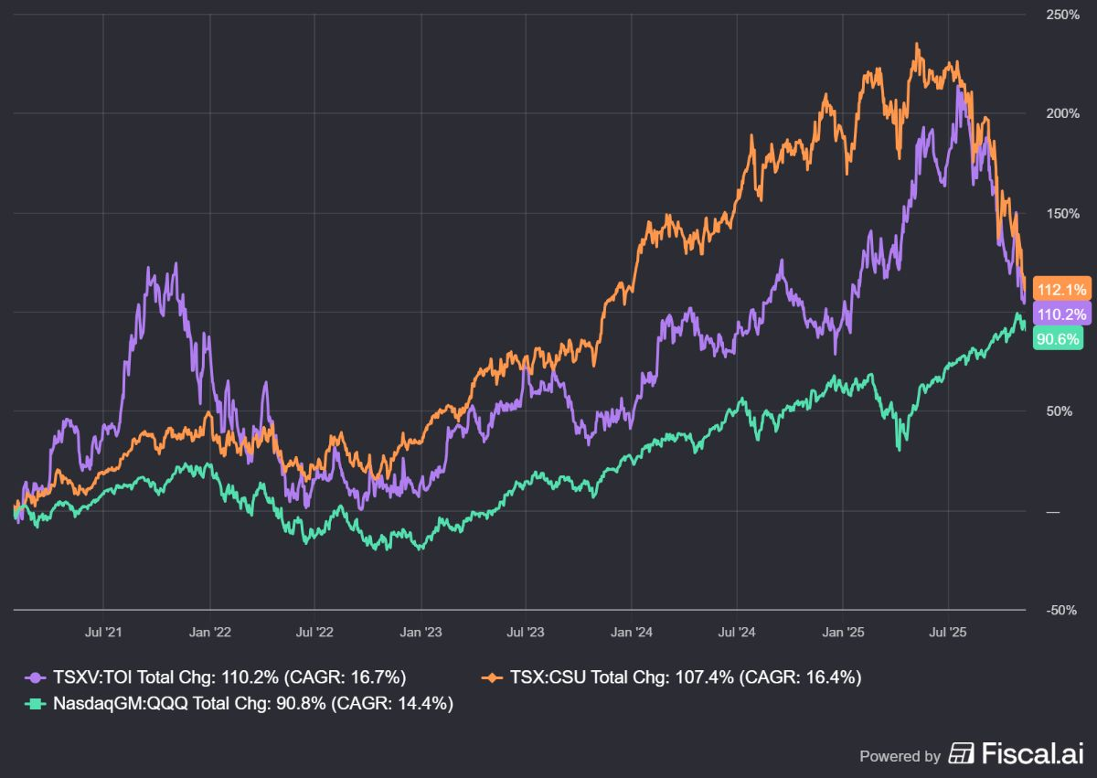The height and width of the screenshot is (778, 1097).
Task: Click the Jan '23 x-axis label
Action: pyautogui.click(x=421, y=630)
